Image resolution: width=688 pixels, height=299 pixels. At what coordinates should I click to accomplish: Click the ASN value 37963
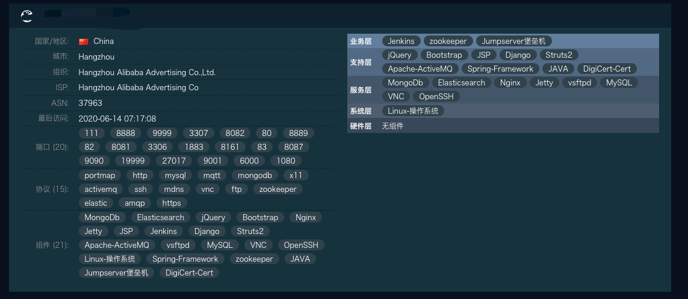[90, 103]
